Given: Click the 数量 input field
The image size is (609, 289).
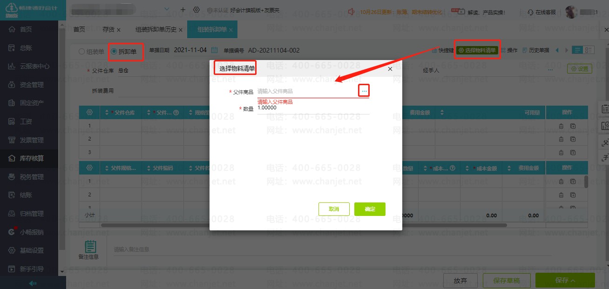Looking at the screenshot, I should pos(313,108).
